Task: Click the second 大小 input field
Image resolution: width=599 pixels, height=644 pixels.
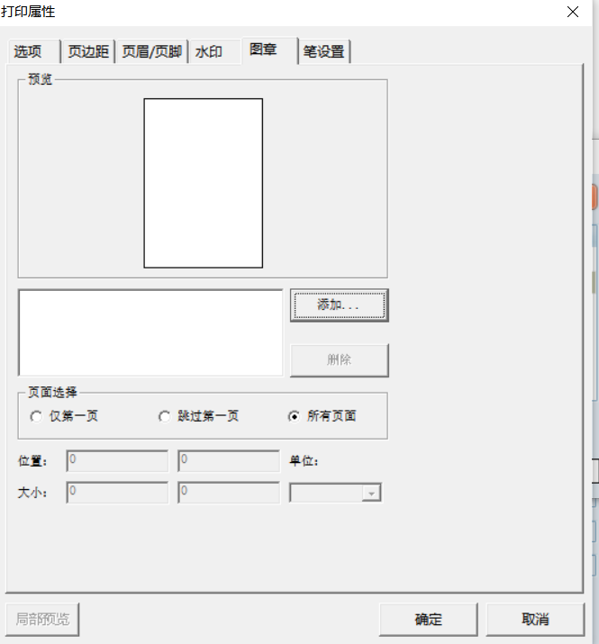Action: [229, 493]
